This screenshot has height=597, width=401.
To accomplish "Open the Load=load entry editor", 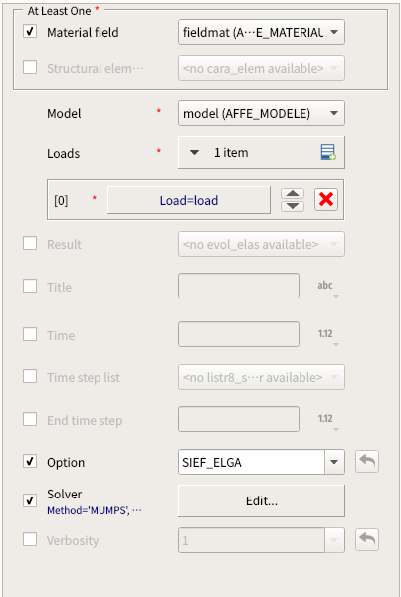I will [189, 200].
